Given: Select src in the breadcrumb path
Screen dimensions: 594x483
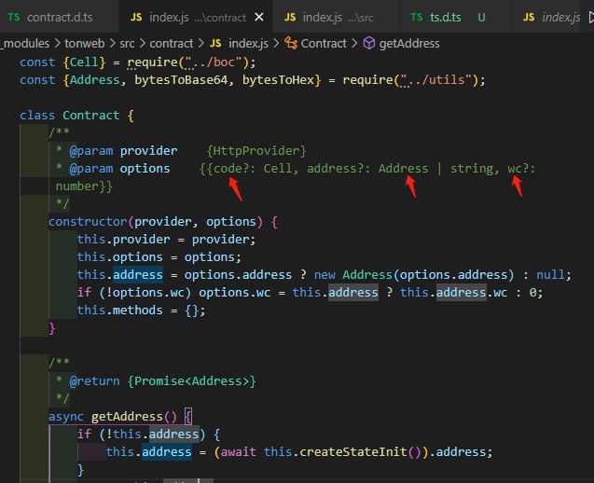Looking at the screenshot, I should (127, 44).
